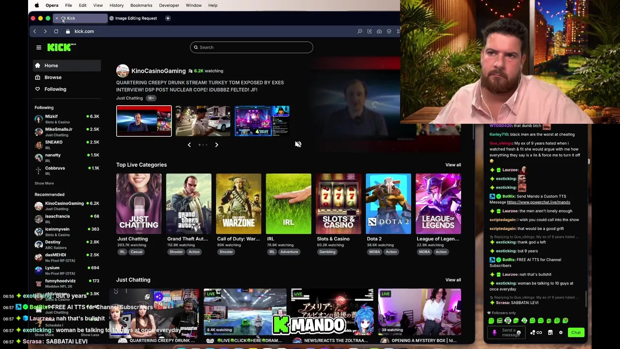Viewport: 620px width, 349px height.
Task: Select the first green emote in chat
Action: pos(491,320)
